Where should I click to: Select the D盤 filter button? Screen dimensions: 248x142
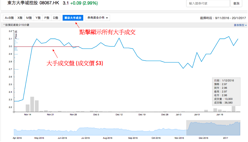coord(56,18)
